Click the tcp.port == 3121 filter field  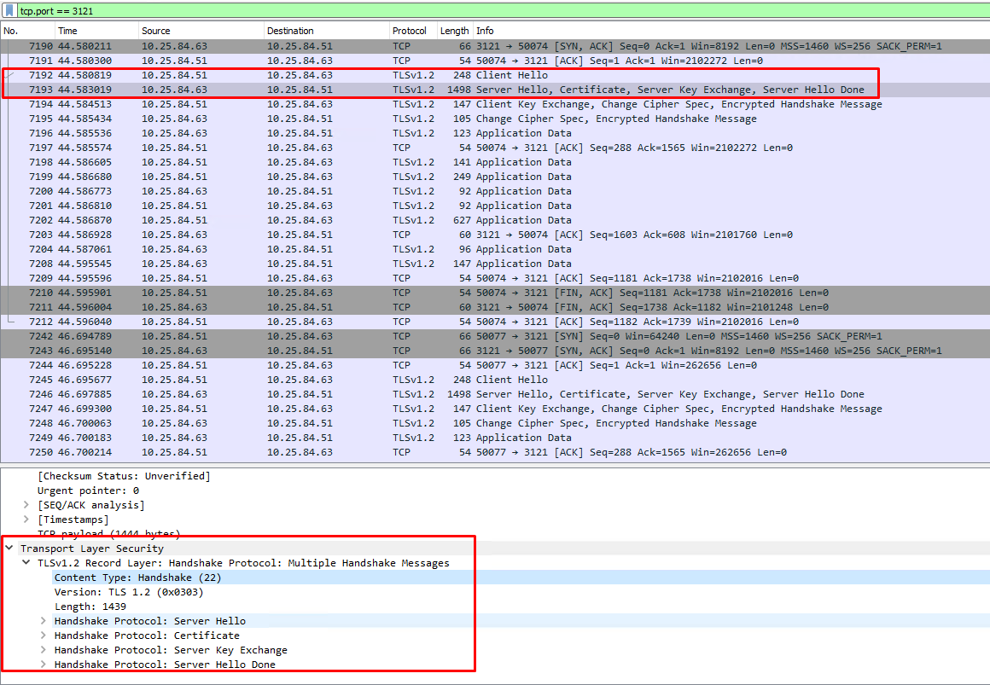(495, 11)
